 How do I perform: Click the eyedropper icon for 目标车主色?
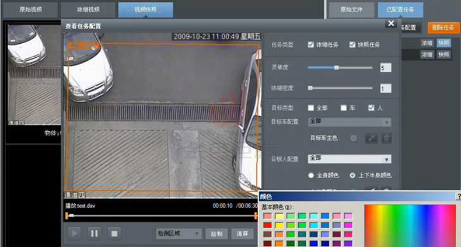pyautogui.click(x=371, y=138)
